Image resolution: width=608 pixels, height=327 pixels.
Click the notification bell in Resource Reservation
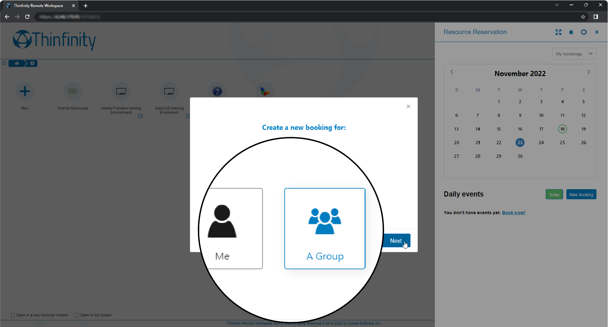click(x=571, y=32)
